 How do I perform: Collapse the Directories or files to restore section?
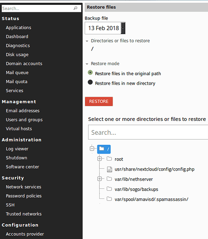87,41
